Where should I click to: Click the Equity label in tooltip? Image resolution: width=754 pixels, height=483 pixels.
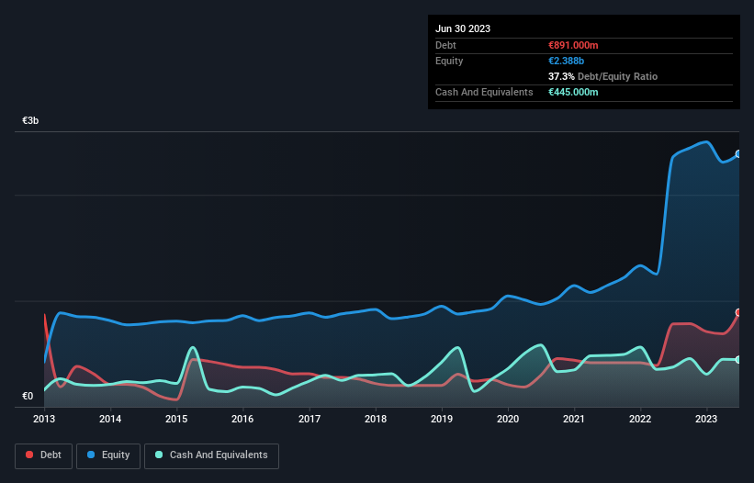[449, 61]
